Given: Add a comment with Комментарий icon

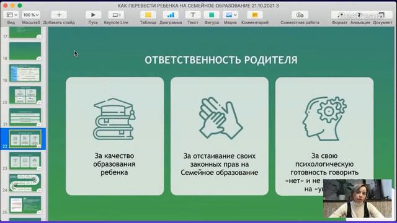Looking at the screenshot, I should pos(255,15).
